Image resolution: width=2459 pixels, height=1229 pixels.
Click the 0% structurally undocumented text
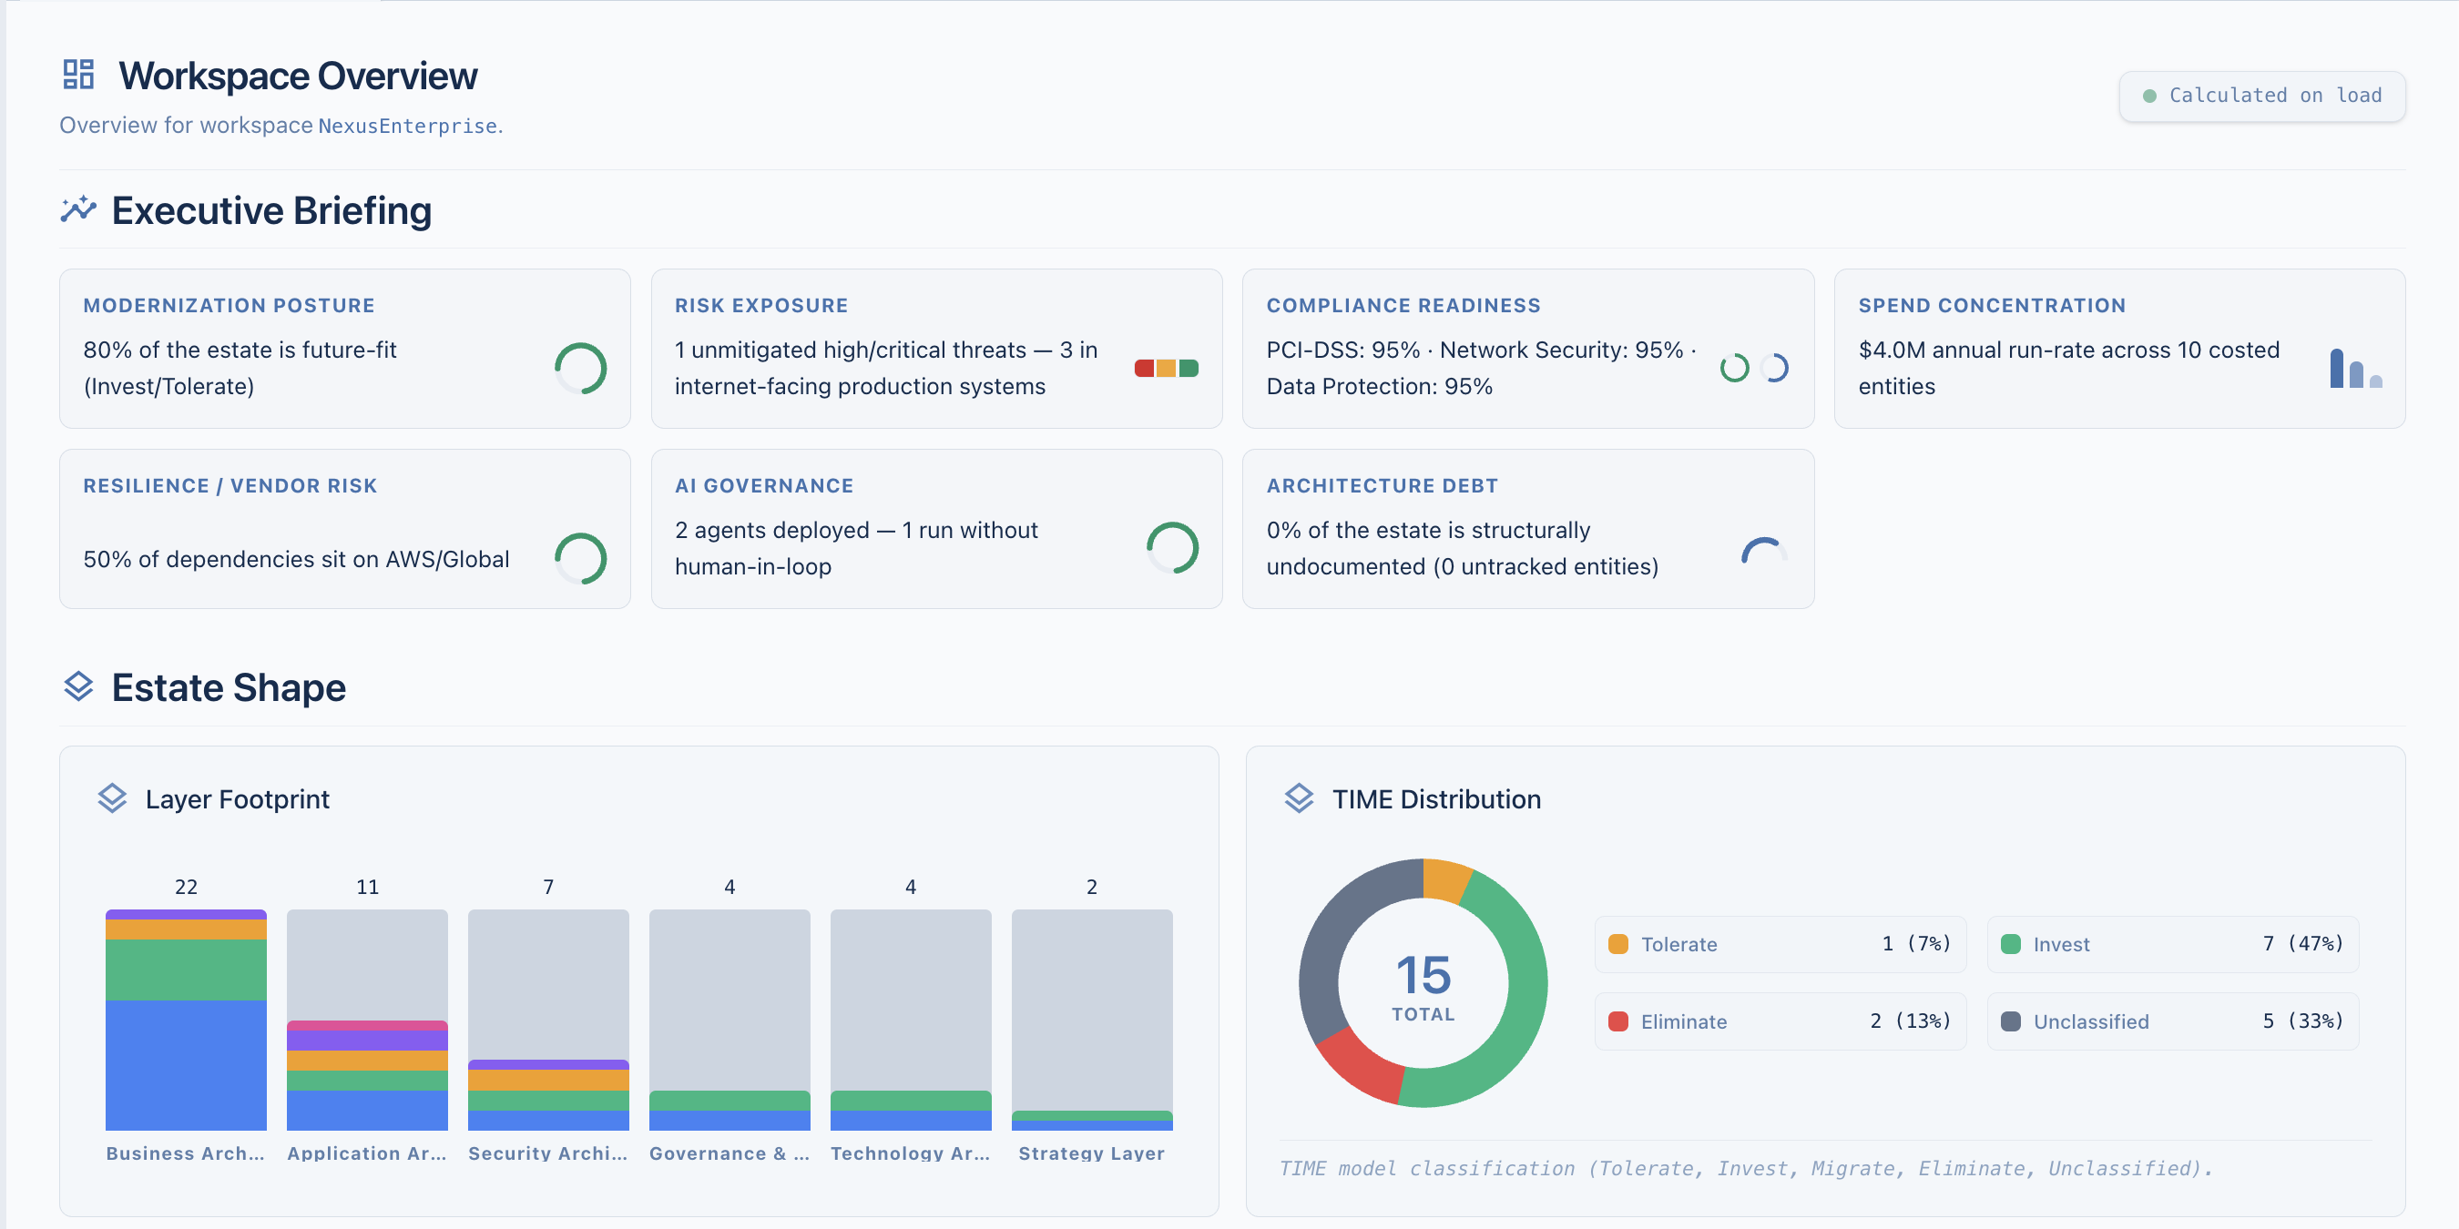pos(1462,548)
